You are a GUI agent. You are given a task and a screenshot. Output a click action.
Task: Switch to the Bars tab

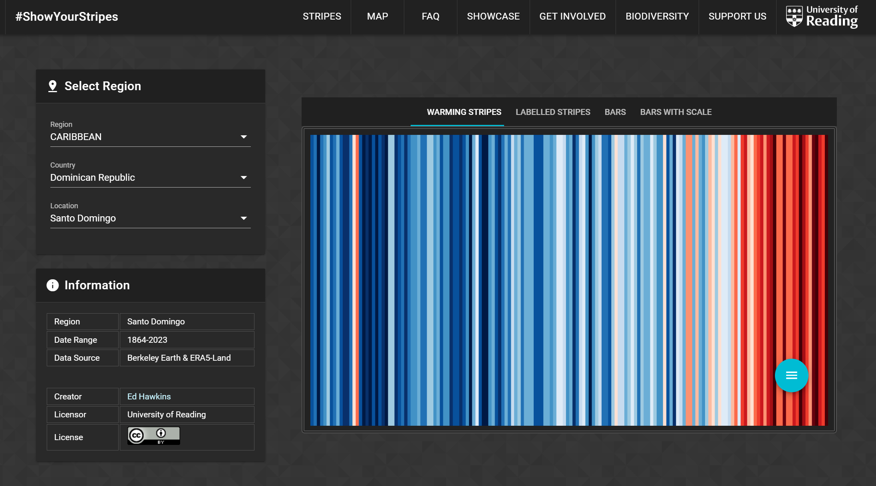(615, 112)
